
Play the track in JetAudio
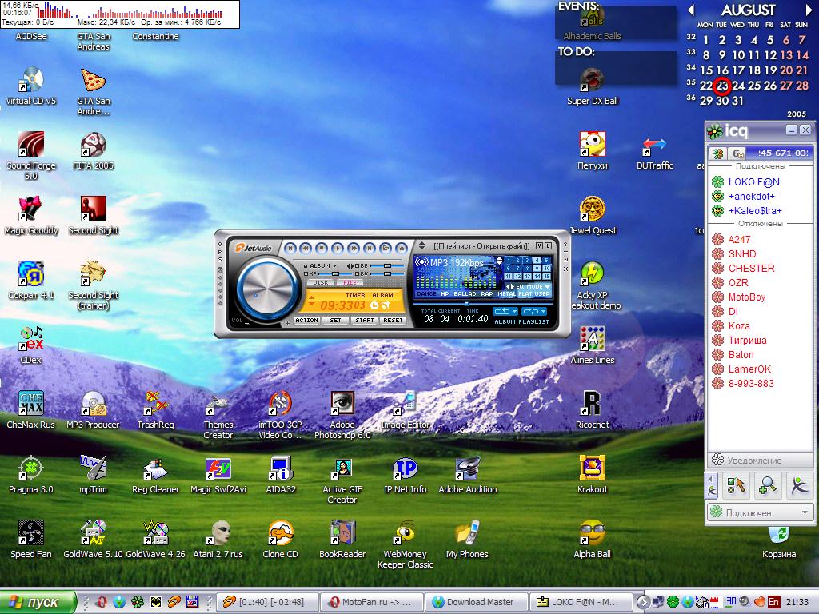click(x=338, y=249)
